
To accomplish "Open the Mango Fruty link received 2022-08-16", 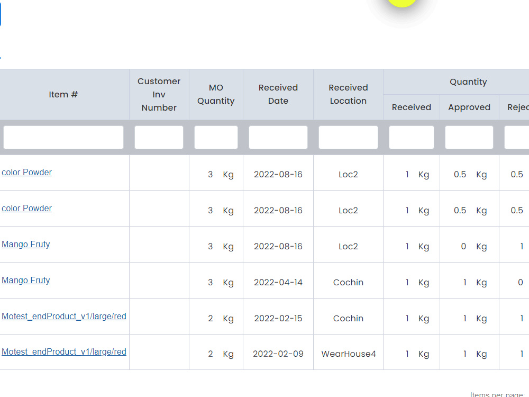I will (x=25, y=244).
